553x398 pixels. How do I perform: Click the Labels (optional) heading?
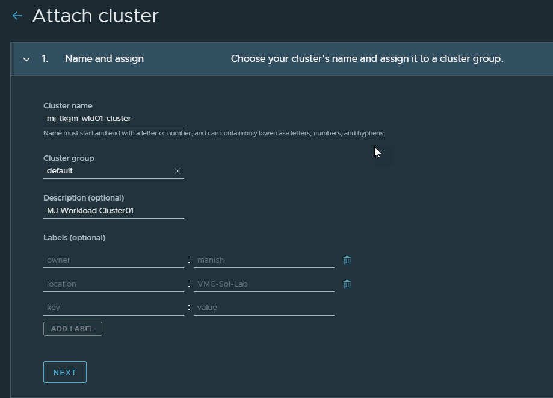coord(74,238)
